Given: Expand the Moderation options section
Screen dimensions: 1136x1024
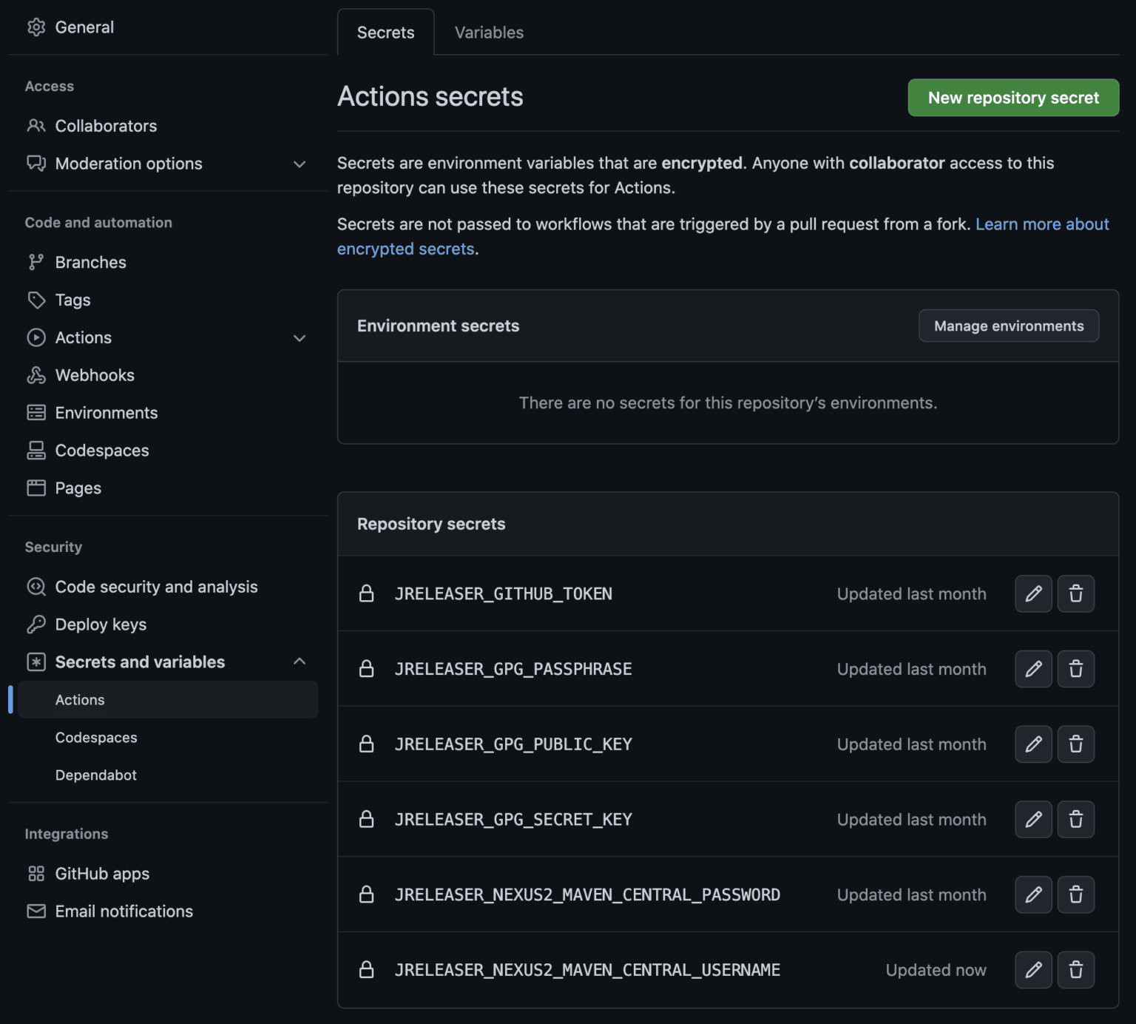Looking at the screenshot, I should point(300,164).
